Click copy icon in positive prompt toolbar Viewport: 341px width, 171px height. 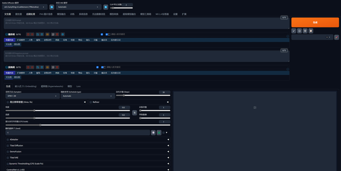pyautogui.click(x=53, y=34)
